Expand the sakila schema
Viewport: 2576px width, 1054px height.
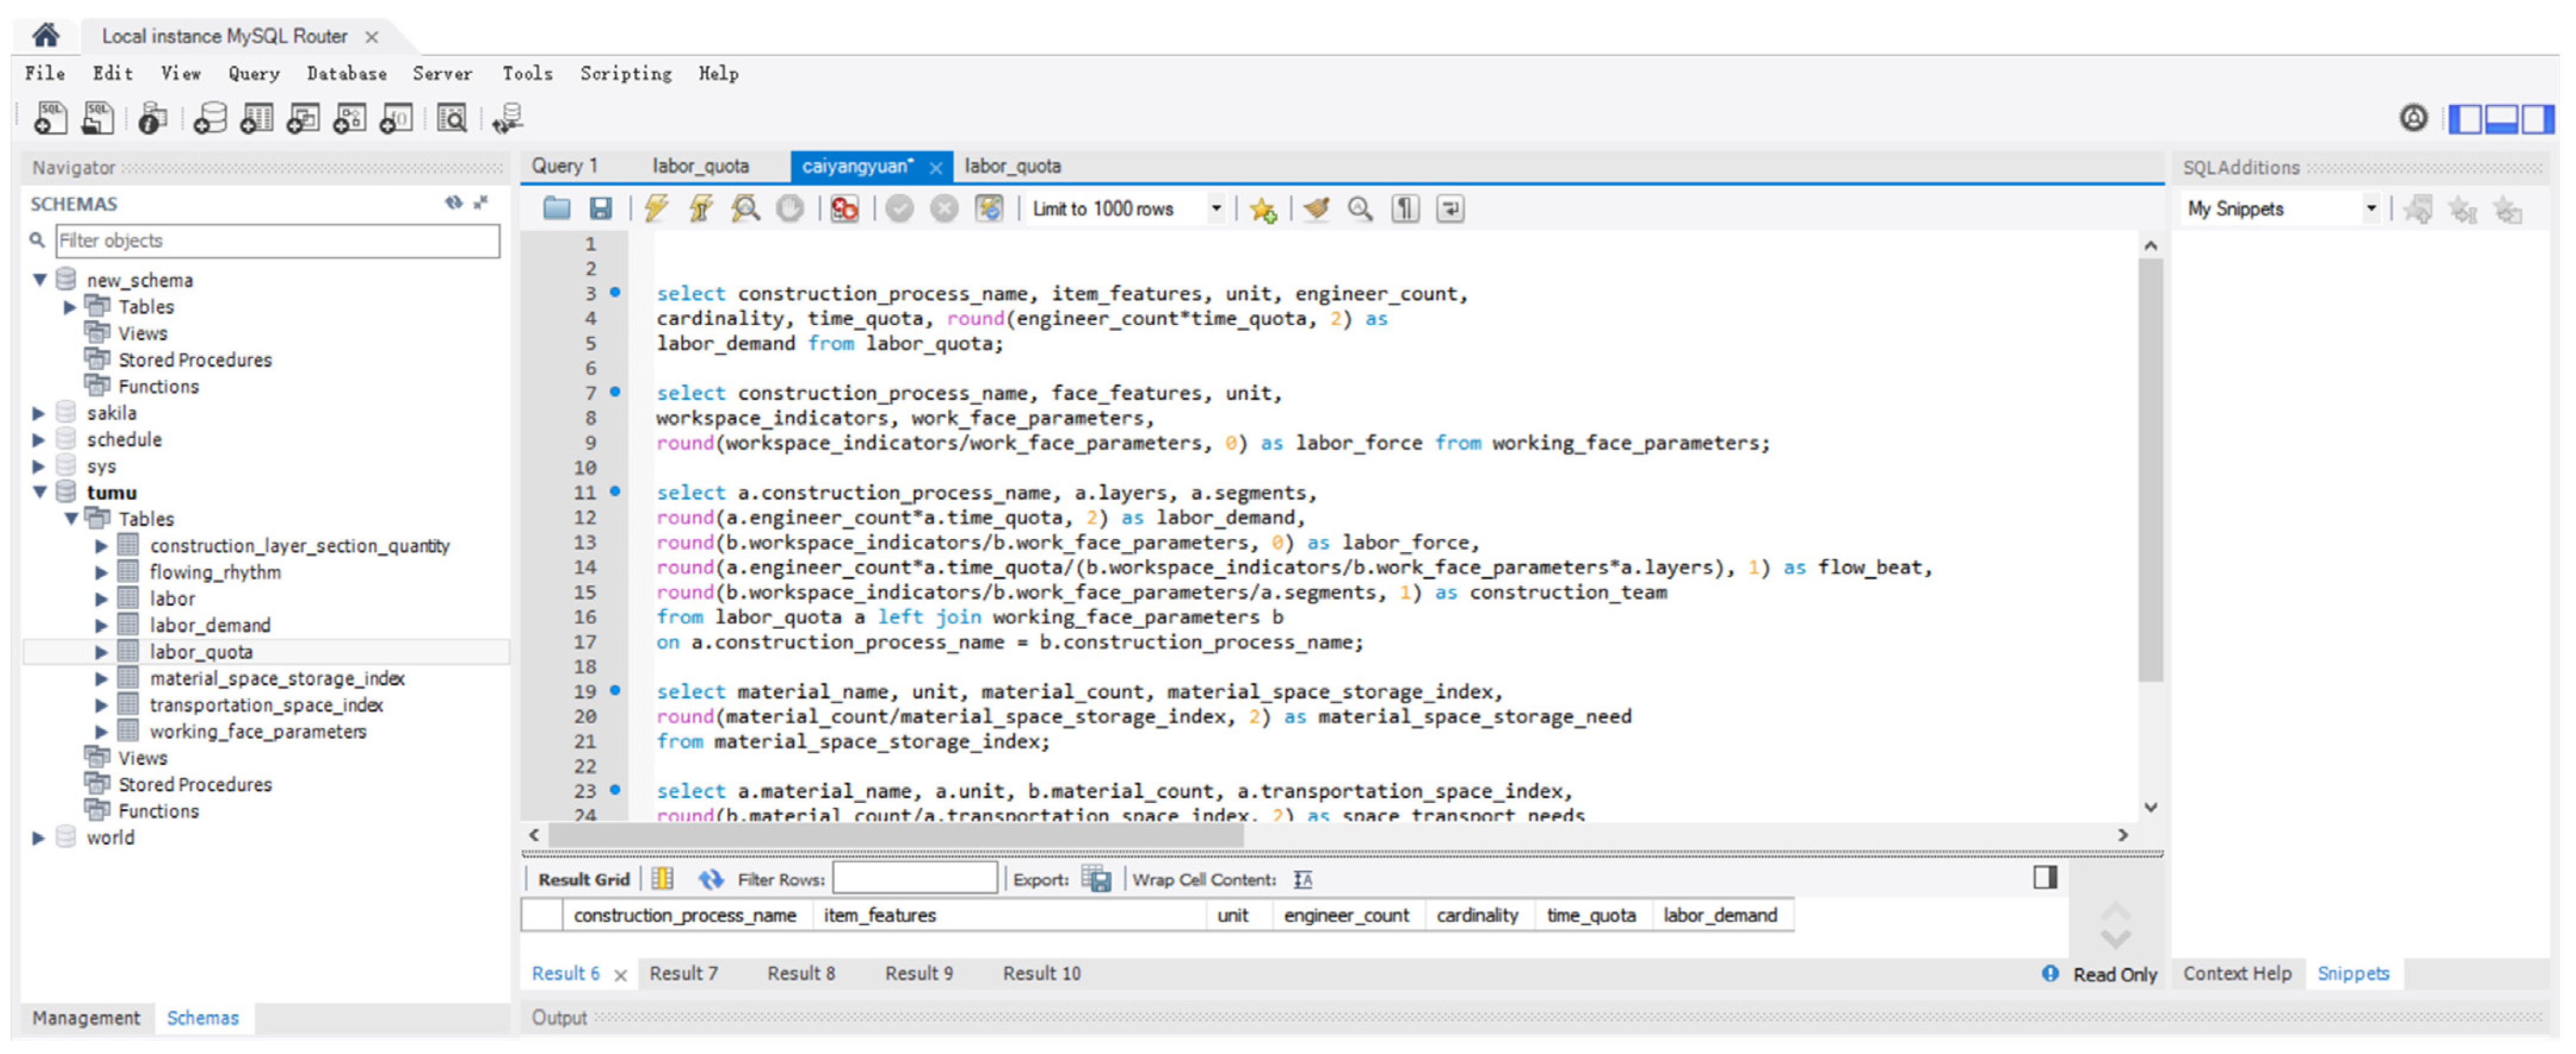coord(39,414)
